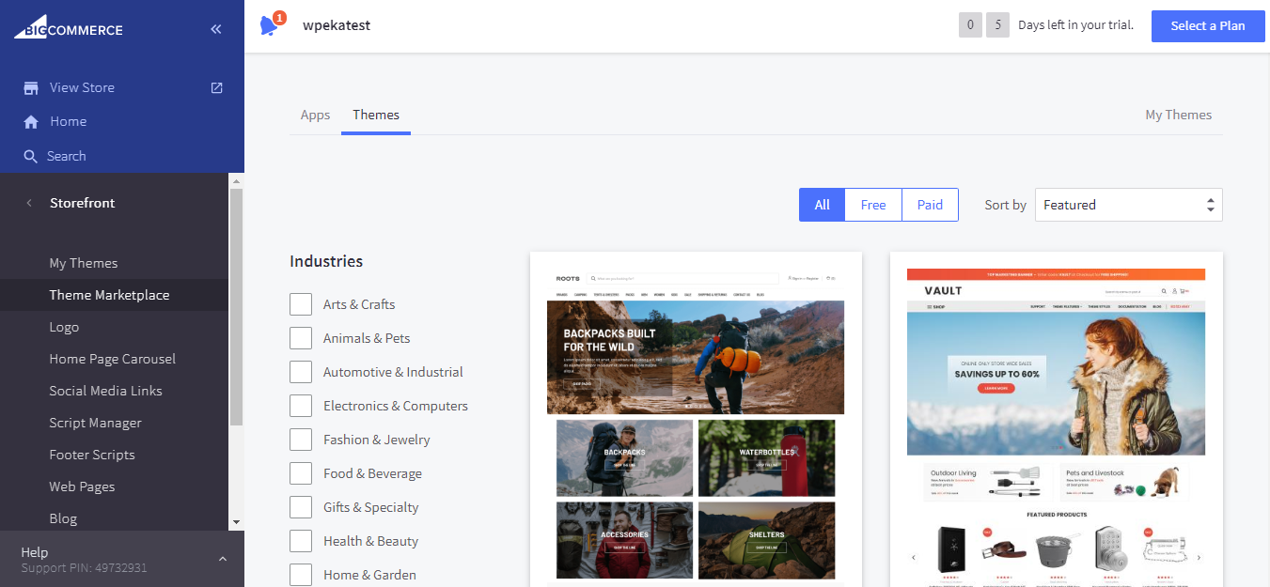
Task: Switch to the Apps tab
Action: (x=315, y=115)
